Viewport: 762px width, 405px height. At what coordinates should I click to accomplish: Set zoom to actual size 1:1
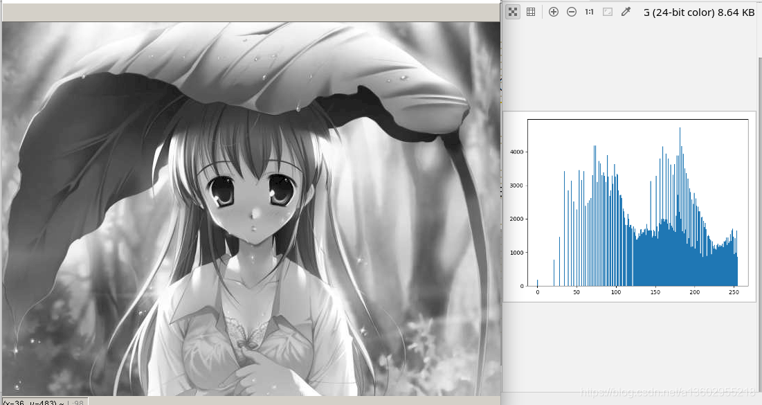click(x=590, y=12)
